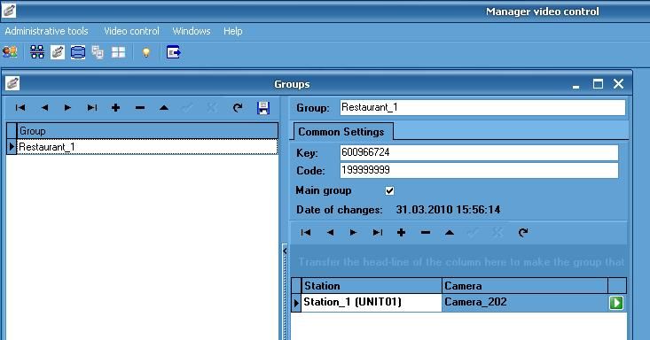
Task: Click the light bulb icon
Action: coord(146,52)
